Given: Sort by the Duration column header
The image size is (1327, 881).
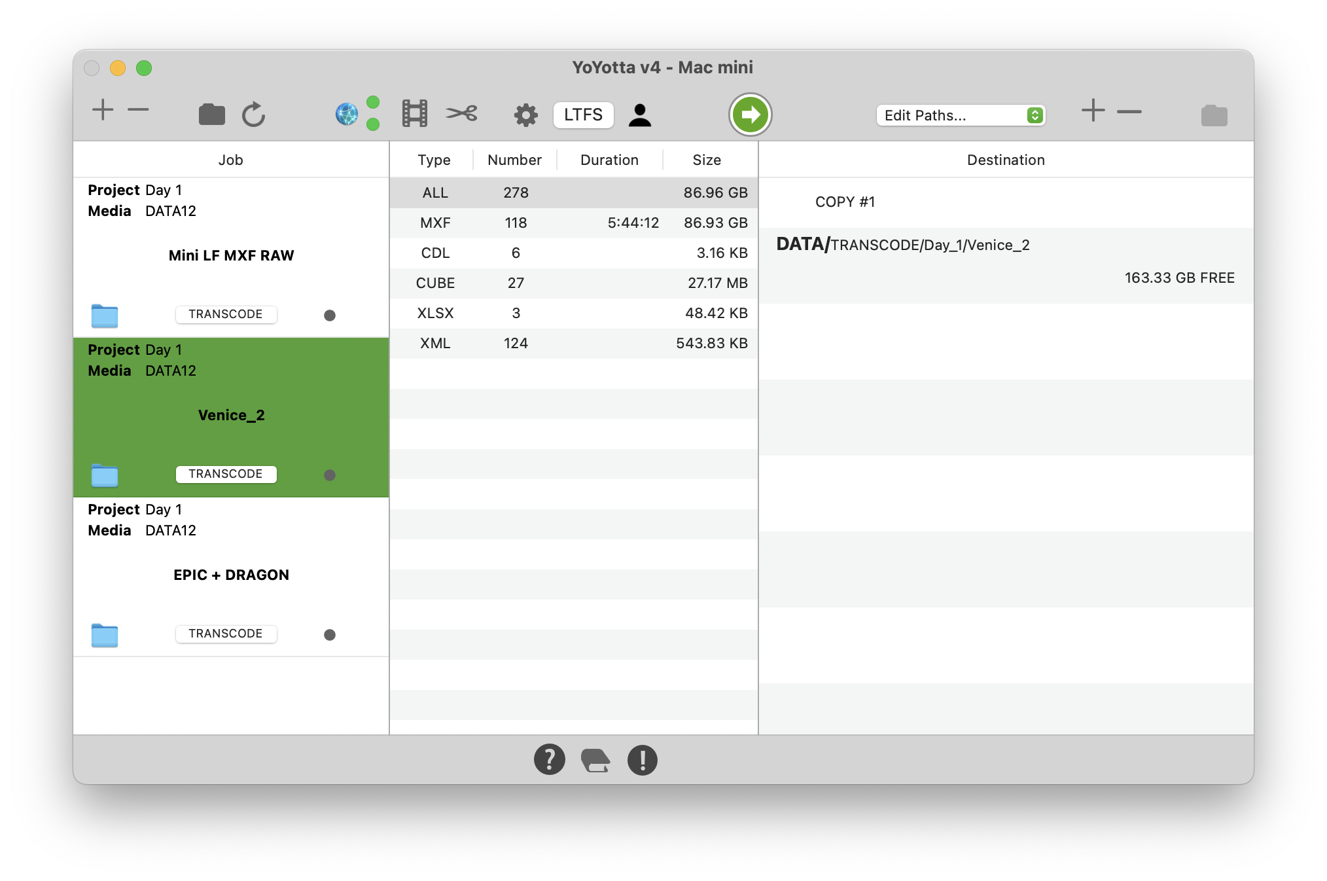Looking at the screenshot, I should coord(609,160).
